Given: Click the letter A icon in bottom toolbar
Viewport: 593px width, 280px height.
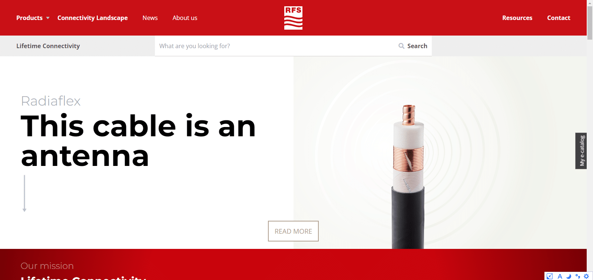Looking at the screenshot, I should (x=560, y=276).
